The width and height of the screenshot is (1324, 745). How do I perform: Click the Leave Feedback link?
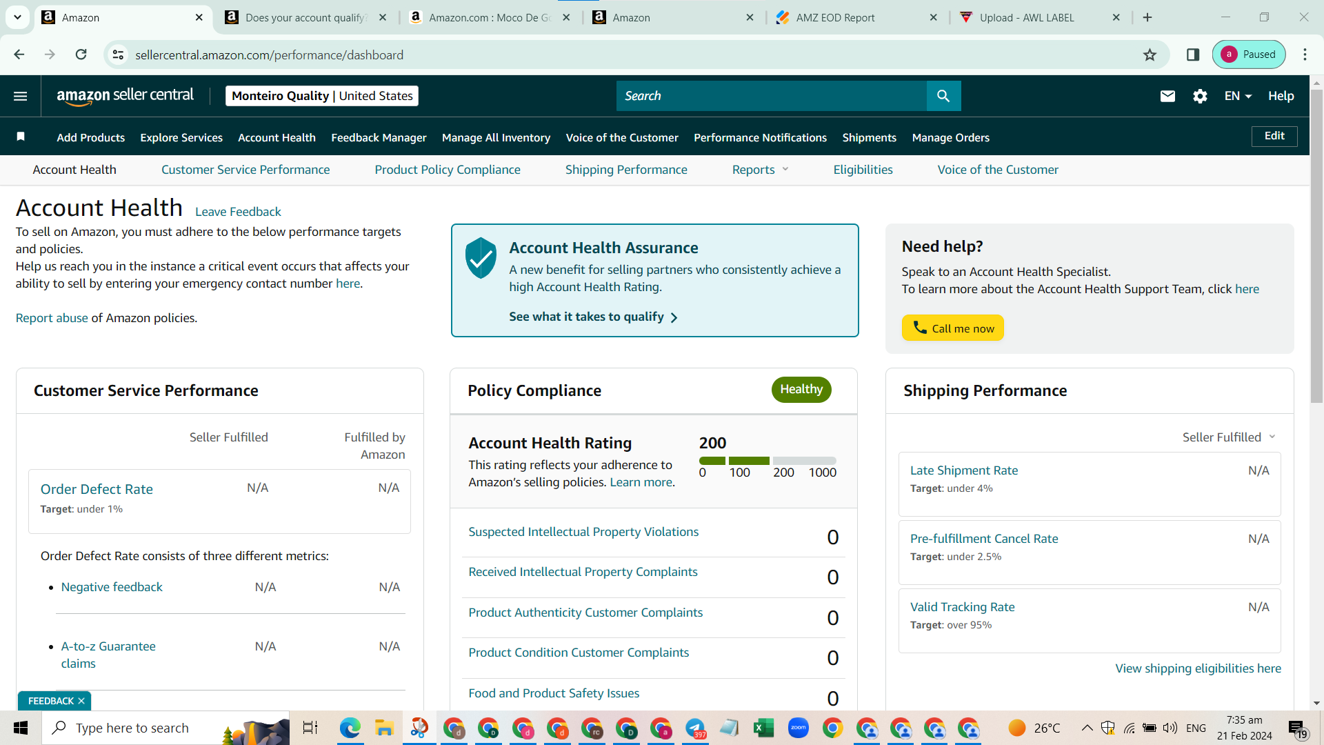pyautogui.click(x=238, y=212)
